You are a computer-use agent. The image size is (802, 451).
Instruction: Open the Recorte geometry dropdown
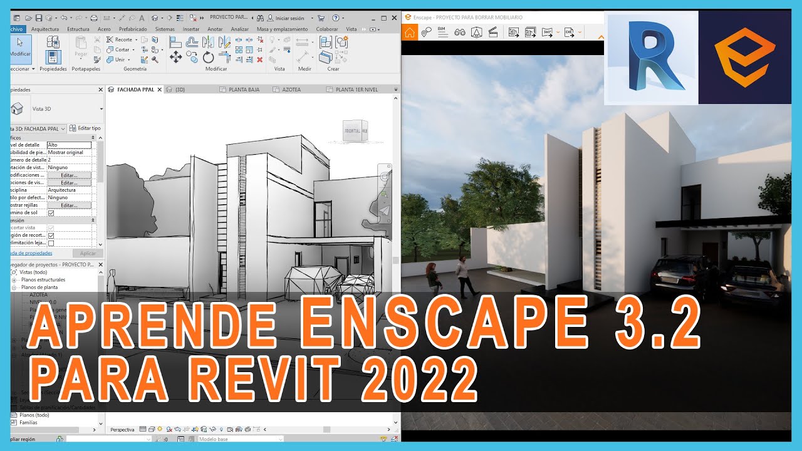coord(135,39)
